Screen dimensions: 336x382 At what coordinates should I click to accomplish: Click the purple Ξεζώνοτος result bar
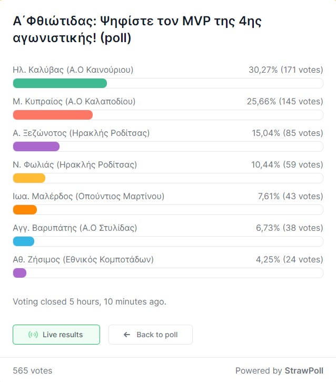point(36,146)
